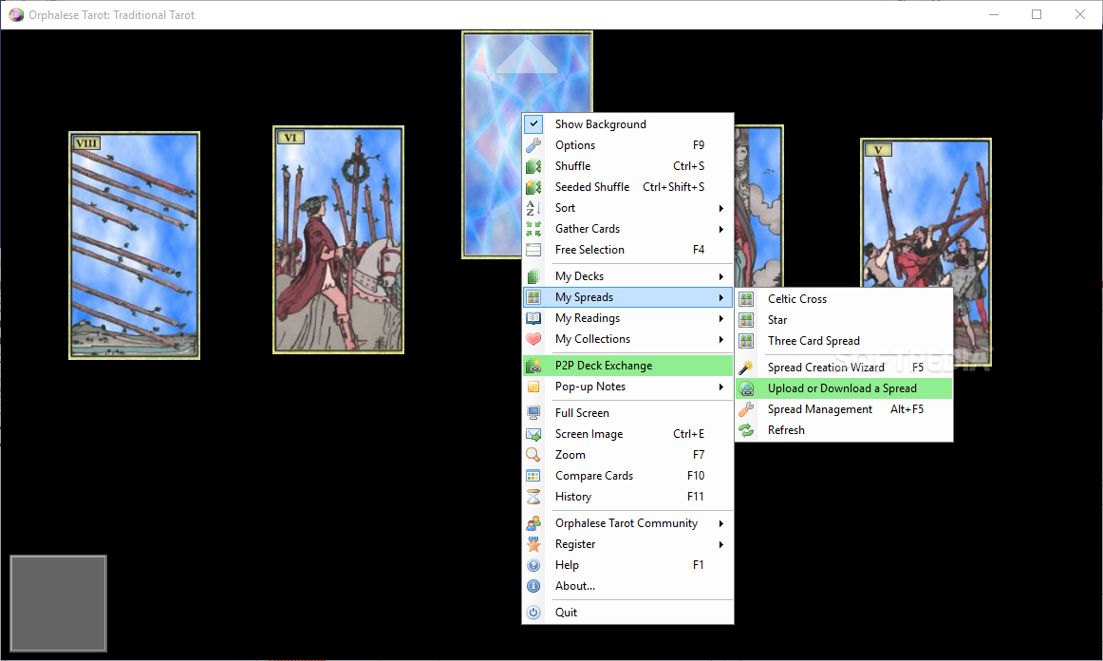The image size is (1103, 661).
Task: Click the Help question mark icon
Action: [533, 565]
